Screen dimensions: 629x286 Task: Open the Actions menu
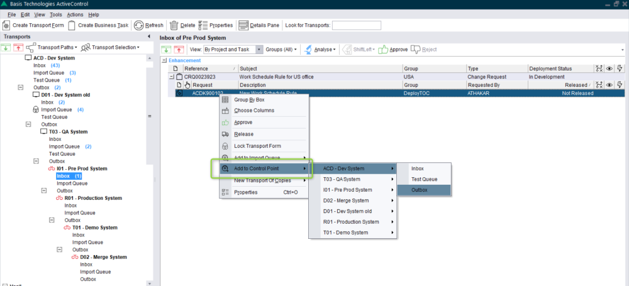pos(75,14)
